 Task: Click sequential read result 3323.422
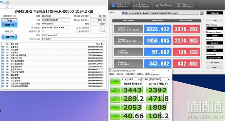coord(158,29)
